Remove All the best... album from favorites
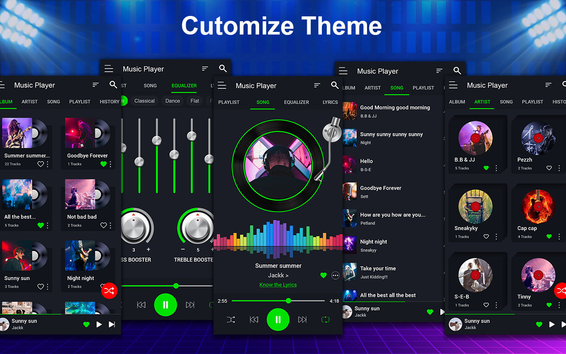Screen dimensions: 566x354 (x=41, y=225)
